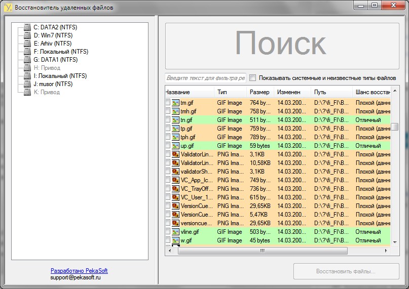Click the GIF icon next to tm.gif
Screen dimensions: 409x289
click(175, 103)
